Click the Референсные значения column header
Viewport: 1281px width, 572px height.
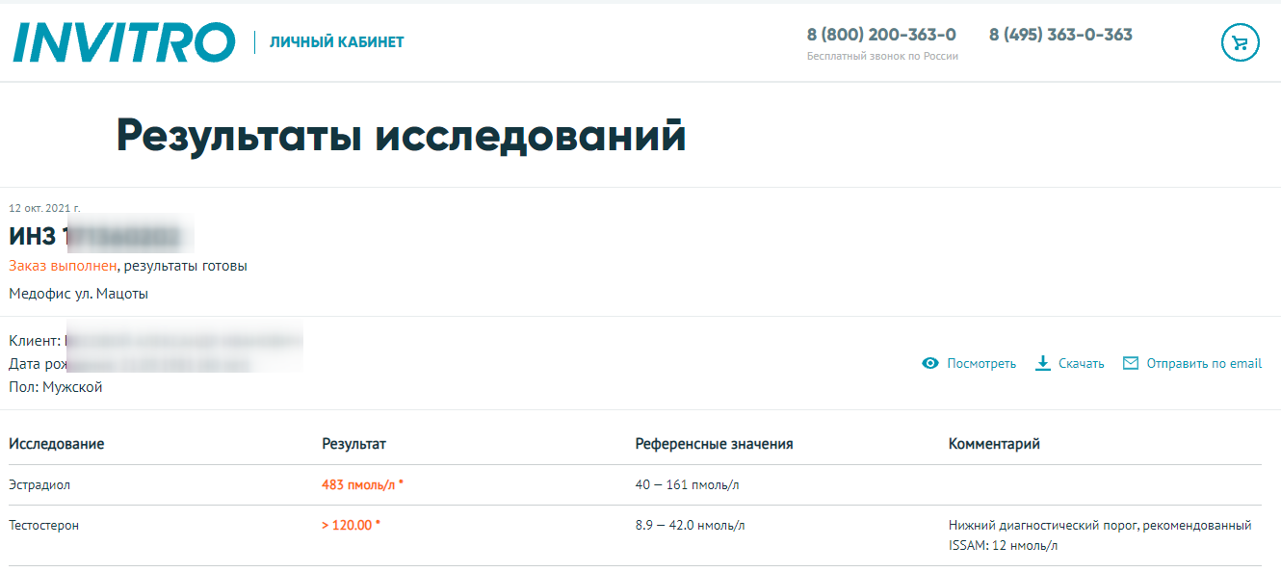(x=714, y=444)
